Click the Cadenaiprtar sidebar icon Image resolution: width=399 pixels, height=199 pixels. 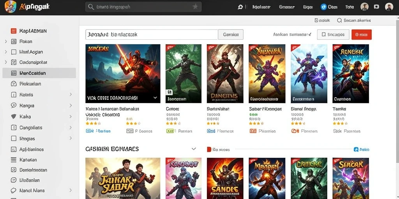[x=14, y=62]
